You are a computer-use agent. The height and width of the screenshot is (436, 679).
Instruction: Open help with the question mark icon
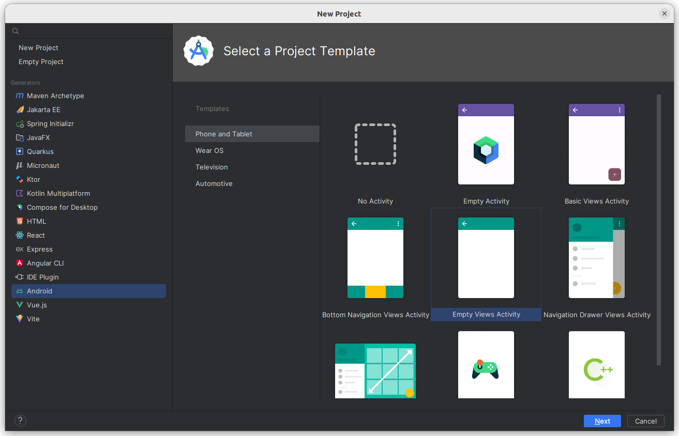coord(20,421)
